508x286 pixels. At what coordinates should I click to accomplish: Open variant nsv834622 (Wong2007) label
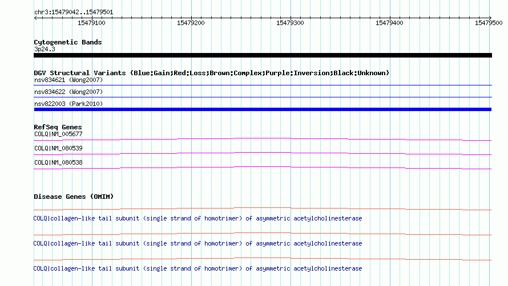68,92
